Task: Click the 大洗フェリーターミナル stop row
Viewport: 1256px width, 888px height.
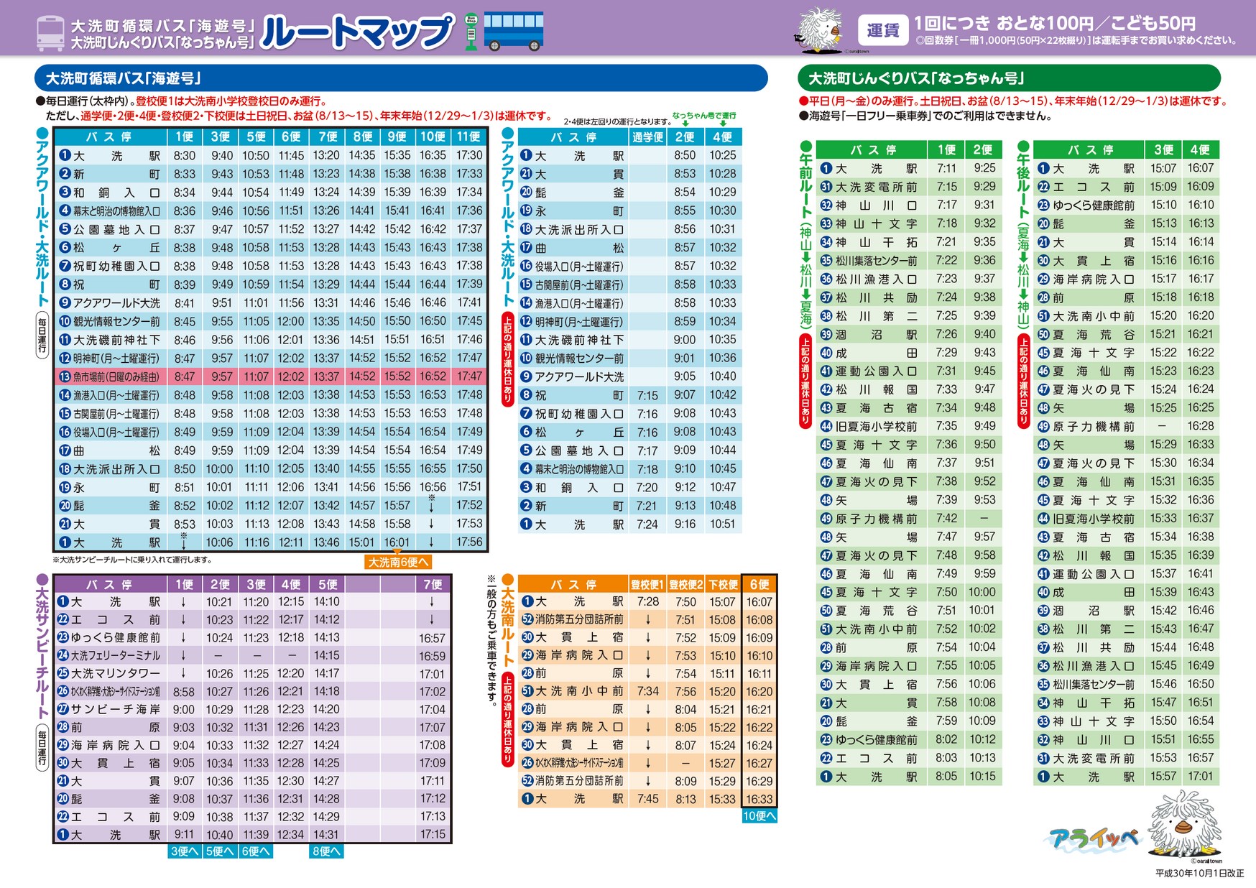Action: point(252,655)
